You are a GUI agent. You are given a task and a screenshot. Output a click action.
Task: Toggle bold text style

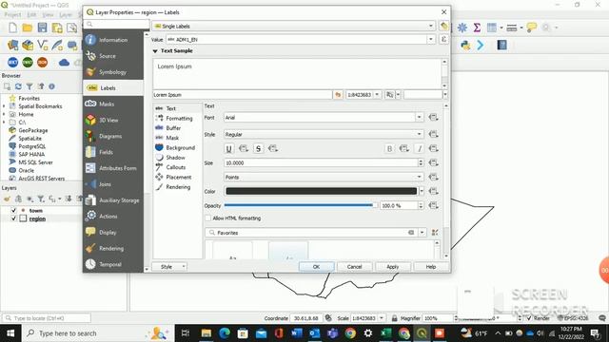pos(389,148)
